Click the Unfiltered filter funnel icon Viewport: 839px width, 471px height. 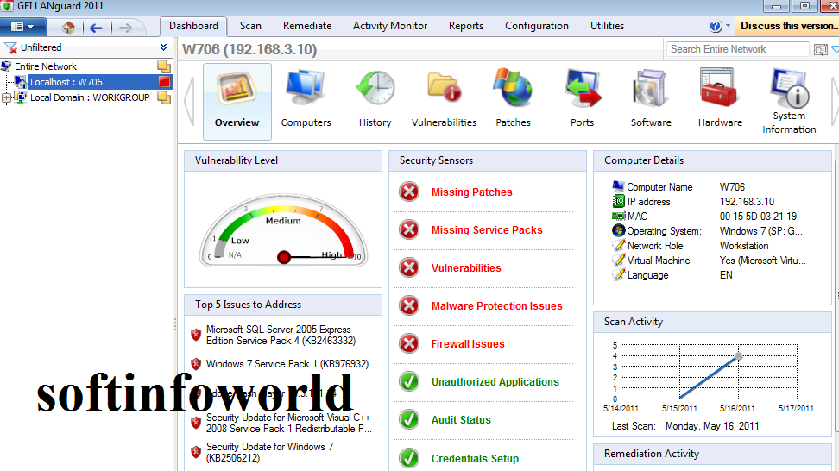[10, 47]
